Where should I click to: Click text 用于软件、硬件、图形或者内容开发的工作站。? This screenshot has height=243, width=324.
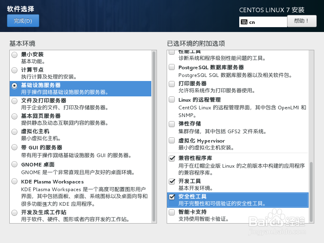[x=75, y=220]
